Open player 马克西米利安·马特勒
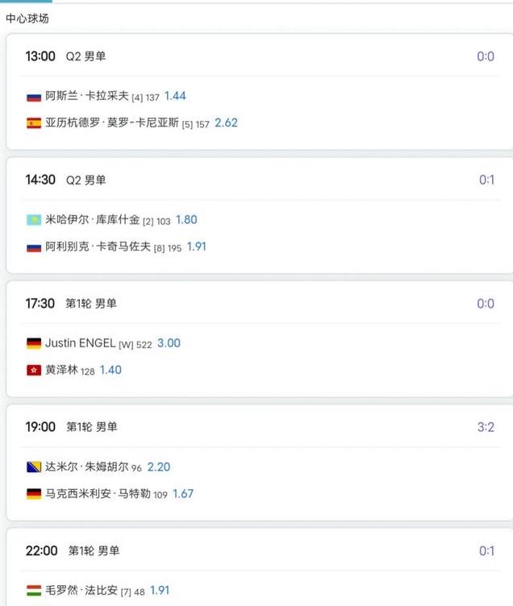This screenshot has height=606, width=513. click(x=98, y=494)
